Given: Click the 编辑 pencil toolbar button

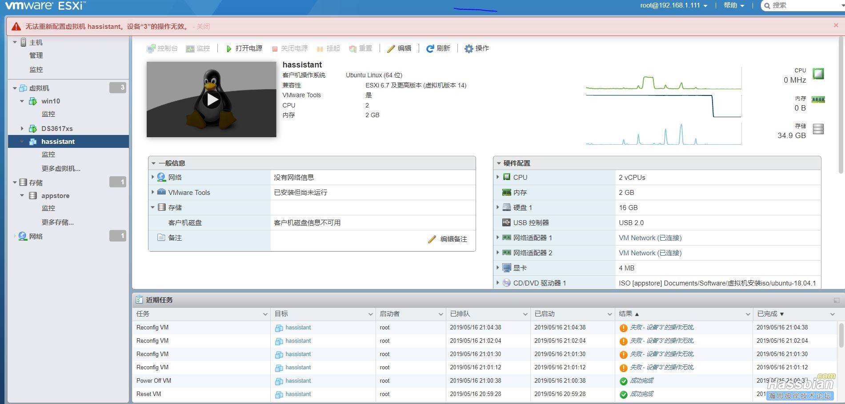Looking at the screenshot, I should (399, 48).
